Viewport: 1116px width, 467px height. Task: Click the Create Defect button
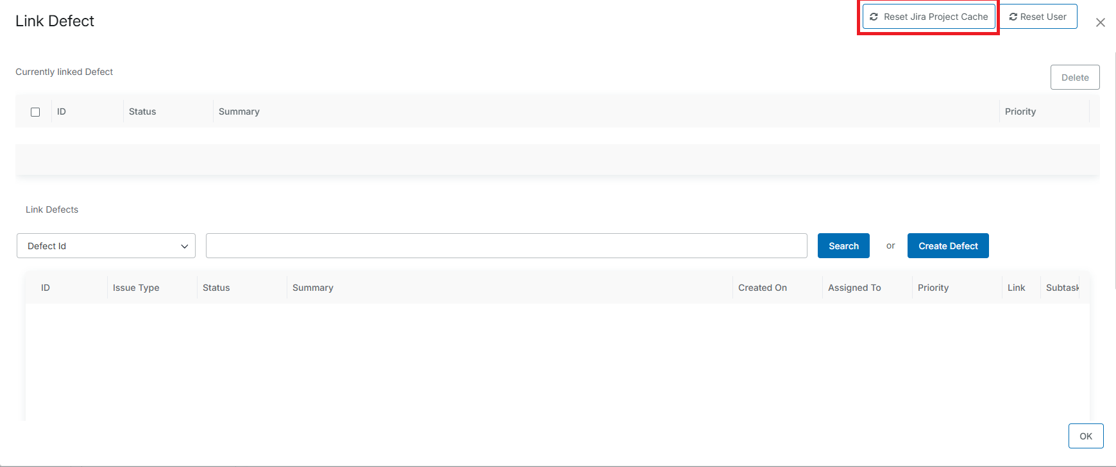[x=947, y=246]
